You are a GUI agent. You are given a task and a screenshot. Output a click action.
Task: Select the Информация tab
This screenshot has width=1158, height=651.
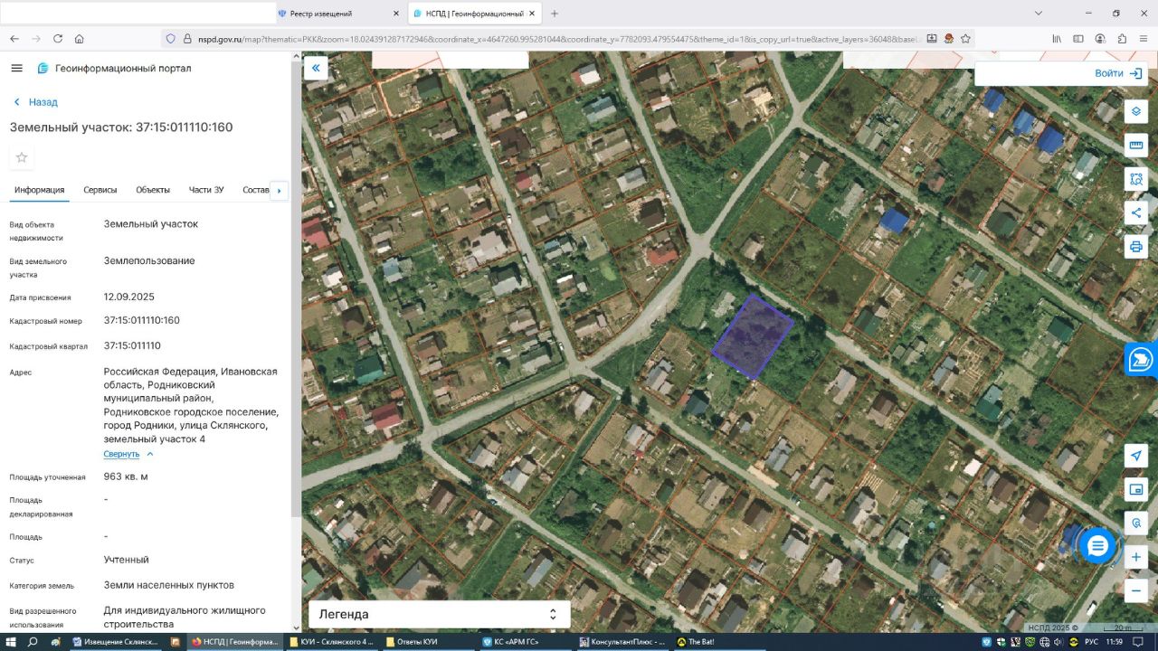pyautogui.click(x=39, y=190)
